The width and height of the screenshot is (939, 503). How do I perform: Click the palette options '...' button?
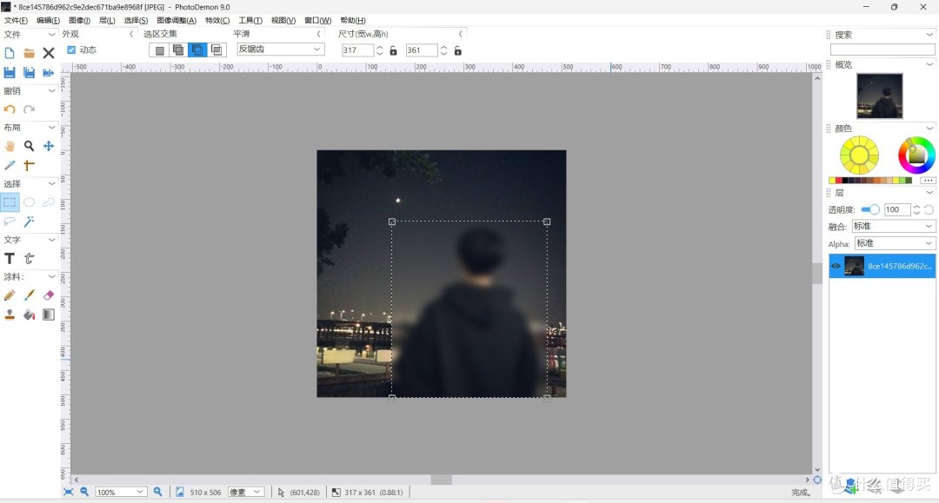point(928,180)
